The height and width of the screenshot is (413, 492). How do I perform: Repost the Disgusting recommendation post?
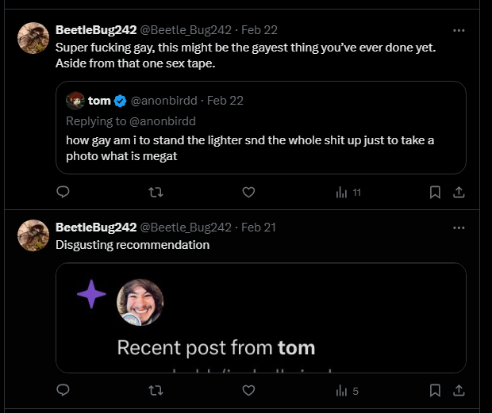[156, 390]
